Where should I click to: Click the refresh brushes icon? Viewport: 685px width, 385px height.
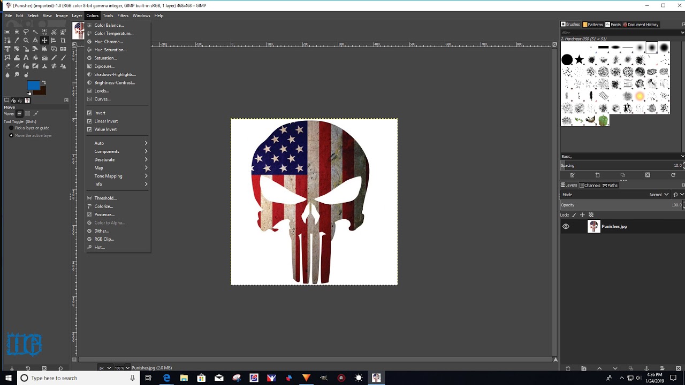tap(673, 175)
